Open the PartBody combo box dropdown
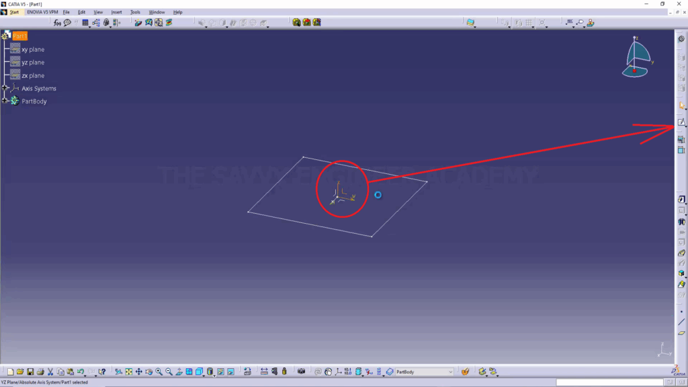The width and height of the screenshot is (688, 387). [x=450, y=372]
